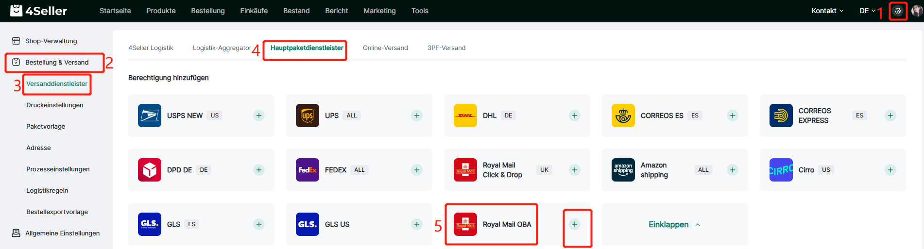Add FEDEX carrier with plus icon
924x249 pixels.
pyautogui.click(x=417, y=170)
